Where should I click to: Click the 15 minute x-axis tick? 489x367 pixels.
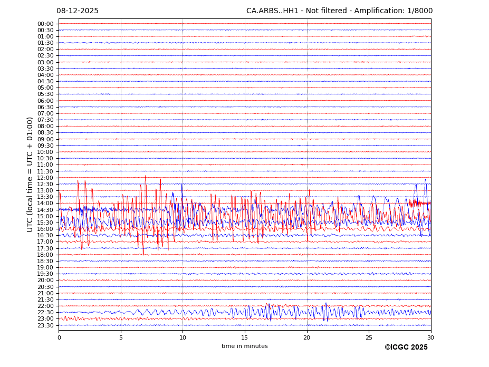coord(245,337)
